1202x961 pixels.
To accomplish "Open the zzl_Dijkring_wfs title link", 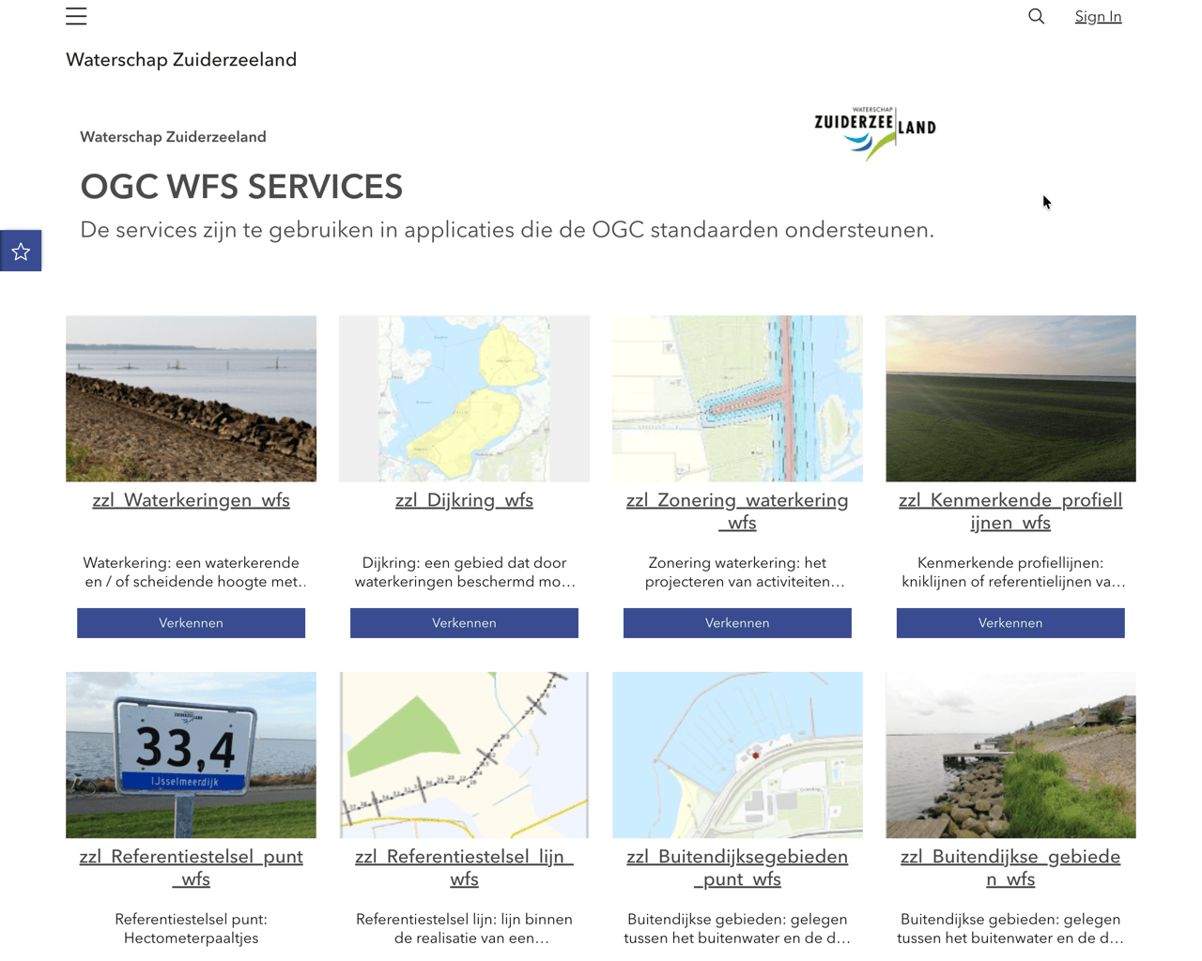I will point(464,500).
